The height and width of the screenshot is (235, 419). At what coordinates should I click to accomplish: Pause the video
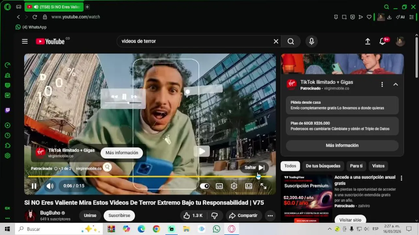tap(34, 186)
